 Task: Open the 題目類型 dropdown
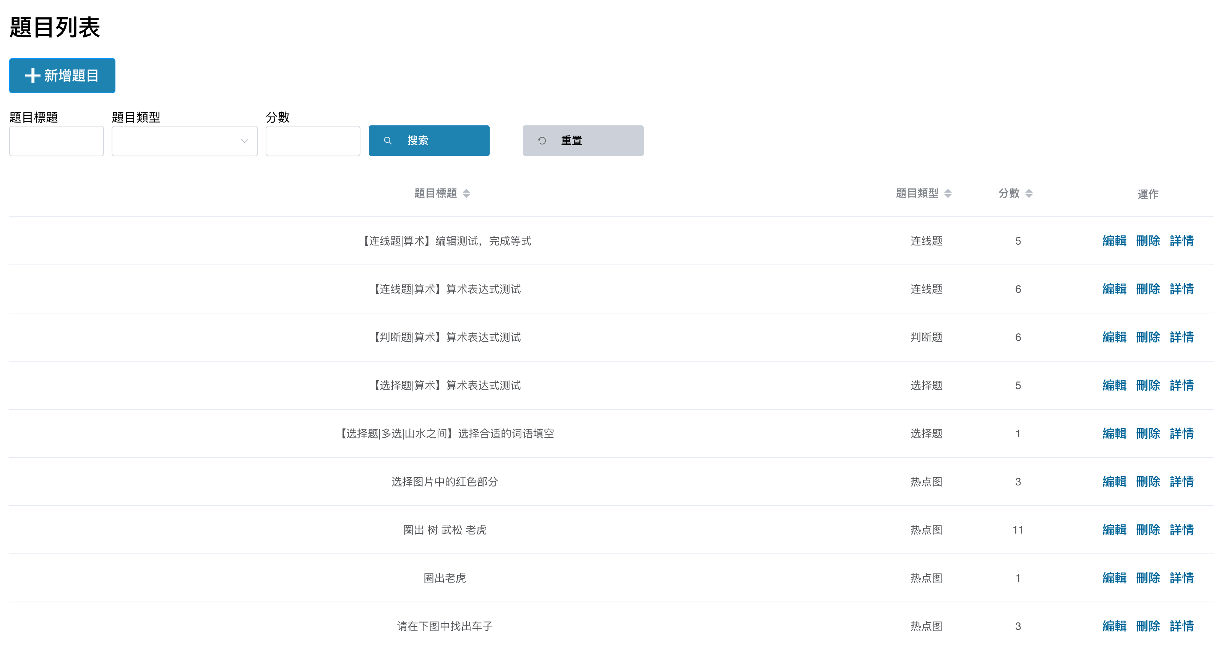tap(185, 140)
